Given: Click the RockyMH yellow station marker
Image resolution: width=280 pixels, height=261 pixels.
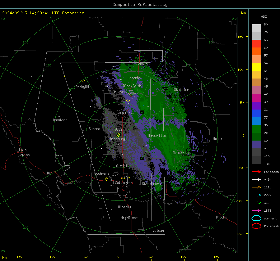Looking at the screenshot, I should (x=83, y=81).
